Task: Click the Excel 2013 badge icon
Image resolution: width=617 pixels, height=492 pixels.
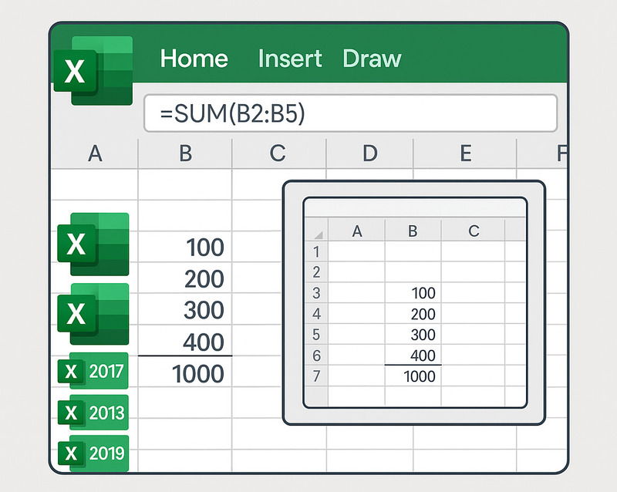Action: click(x=93, y=413)
